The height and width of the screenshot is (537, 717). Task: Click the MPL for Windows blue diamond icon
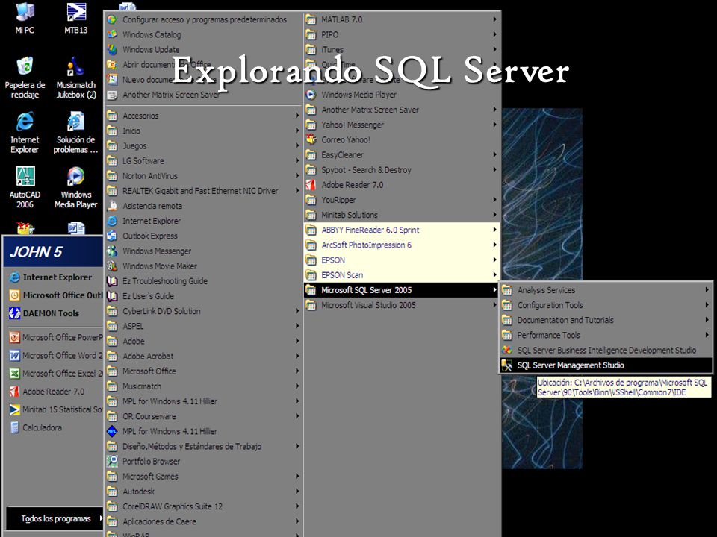tap(112, 432)
